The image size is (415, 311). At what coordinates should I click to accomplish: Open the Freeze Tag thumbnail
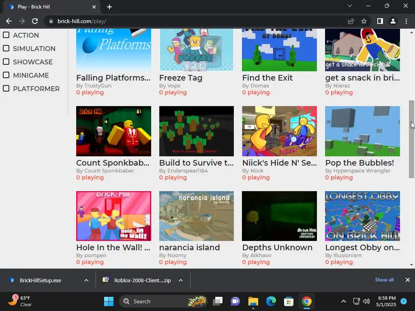(197, 50)
